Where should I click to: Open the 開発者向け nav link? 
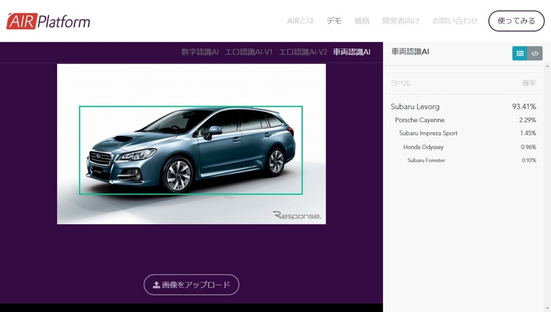[x=401, y=21]
